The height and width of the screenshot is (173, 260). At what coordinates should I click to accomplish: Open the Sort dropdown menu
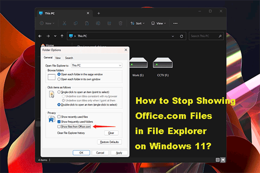point(137,23)
